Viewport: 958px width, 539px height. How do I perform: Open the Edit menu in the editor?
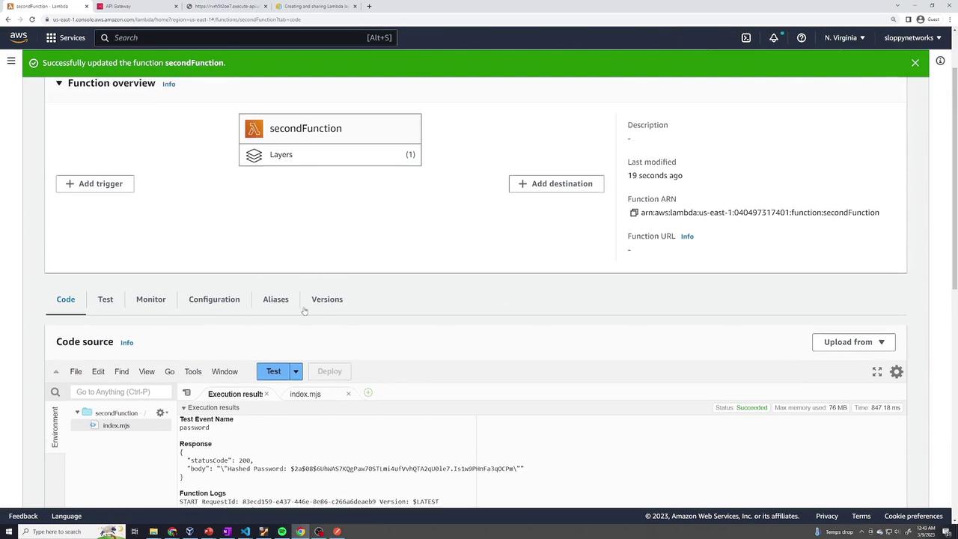[98, 371]
